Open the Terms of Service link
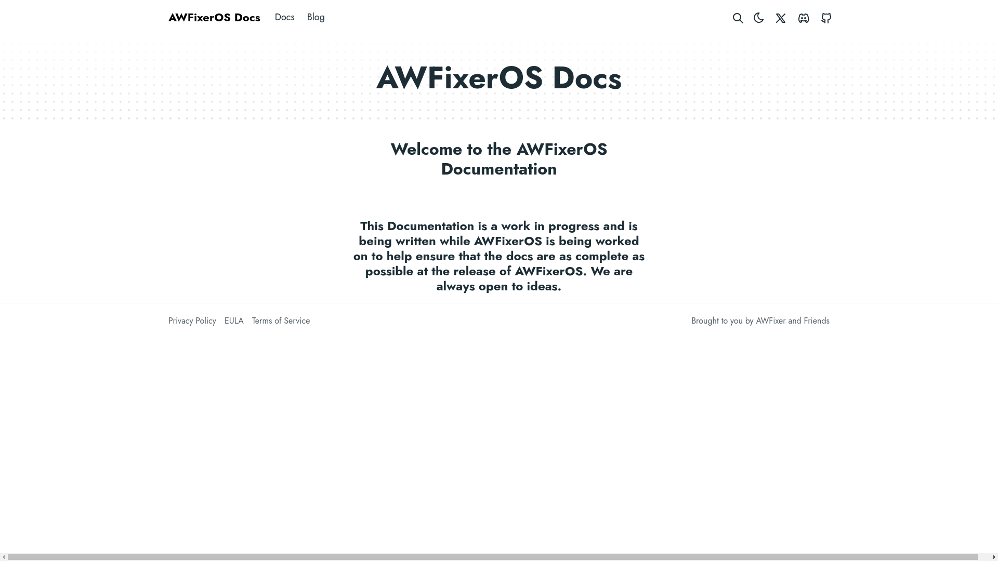 point(281,321)
